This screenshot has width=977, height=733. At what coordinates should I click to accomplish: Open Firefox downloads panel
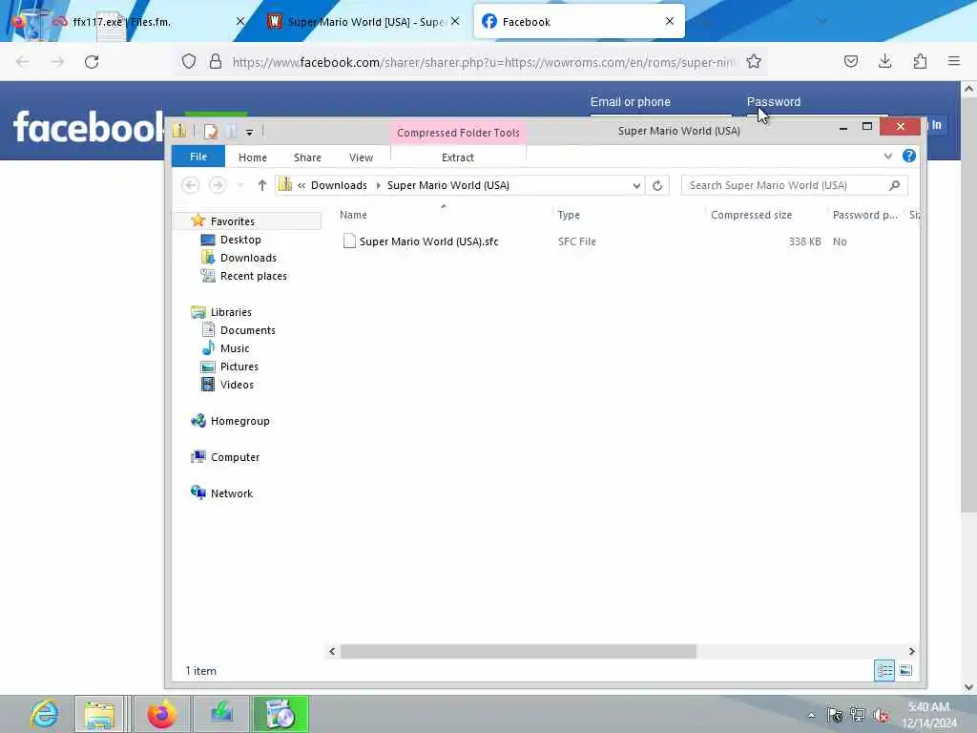tap(884, 61)
